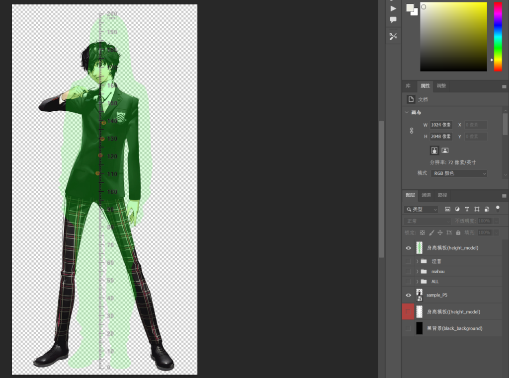Hide the sample_P5 layer
The width and height of the screenshot is (509, 378).
(x=409, y=295)
